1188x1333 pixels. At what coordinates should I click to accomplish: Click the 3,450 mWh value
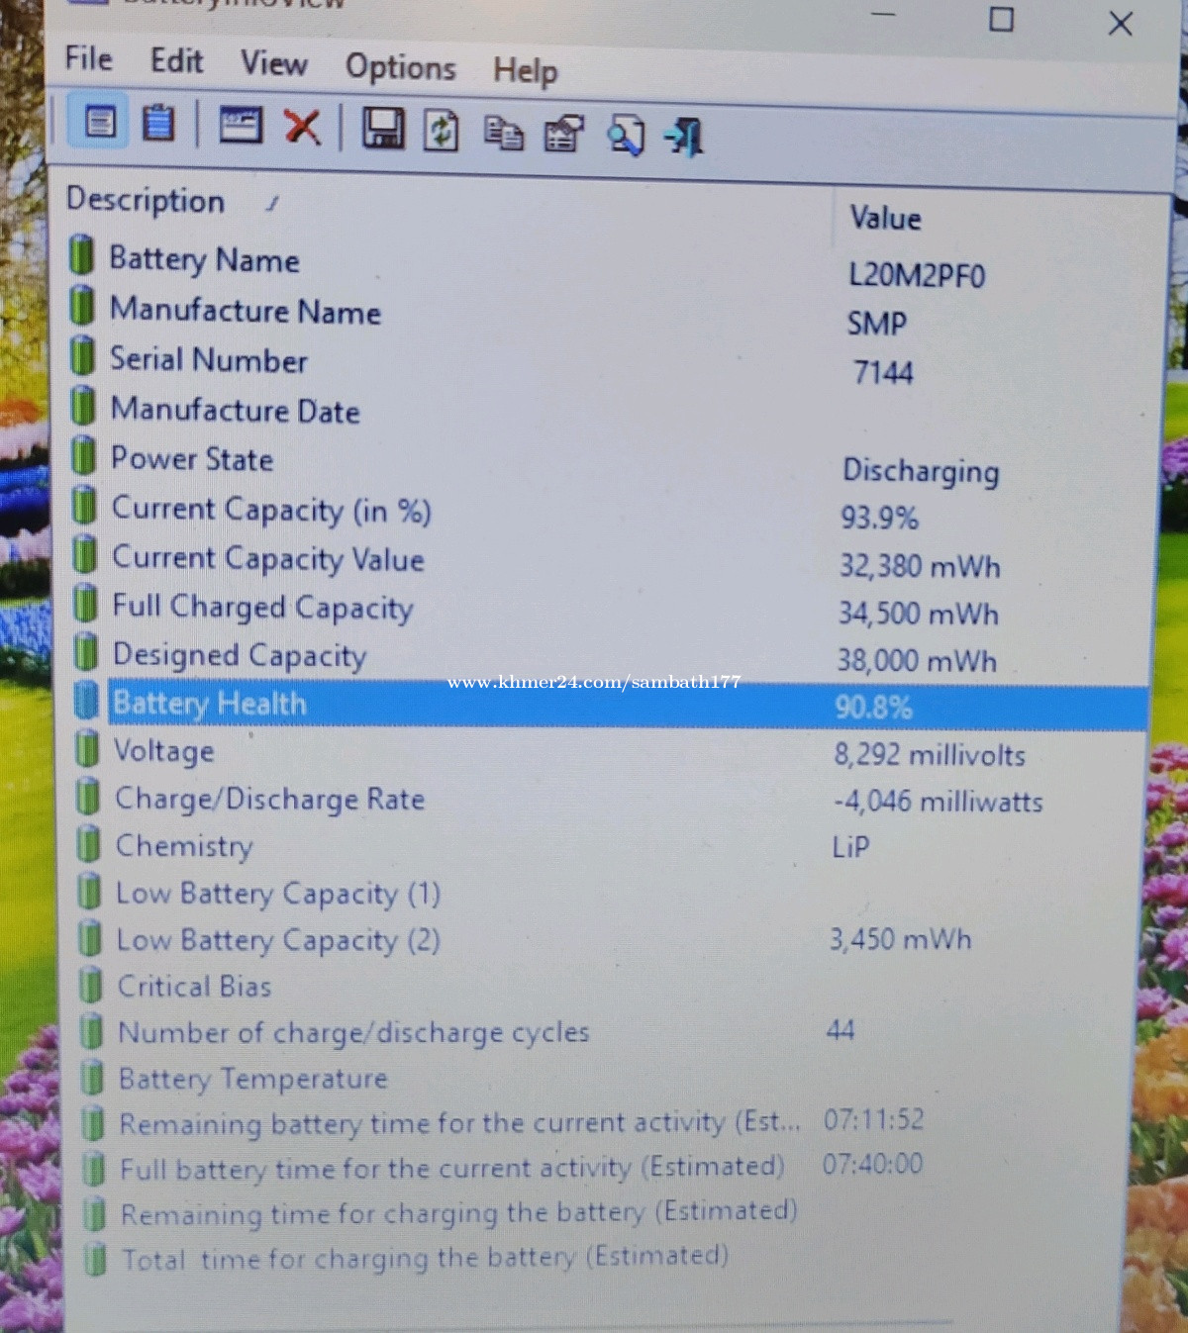tap(900, 939)
